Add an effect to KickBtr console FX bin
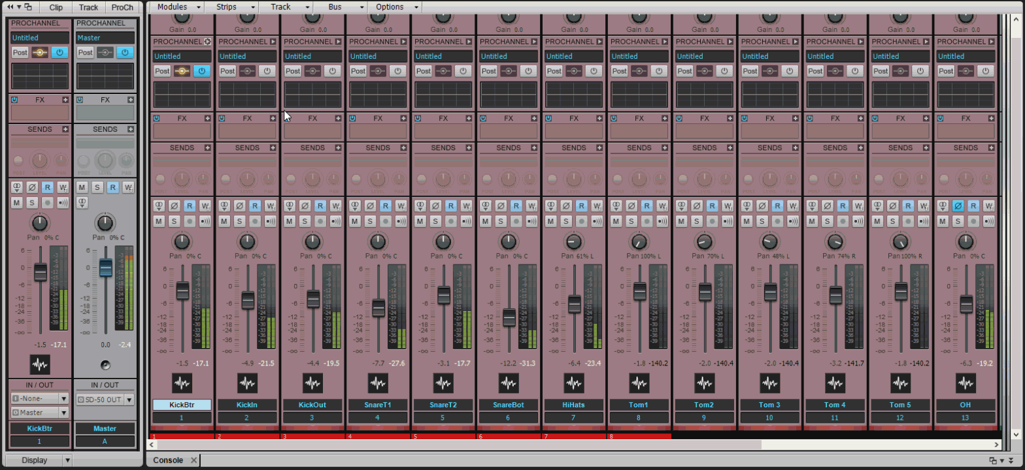This screenshot has width=1025, height=470. pyautogui.click(x=208, y=118)
